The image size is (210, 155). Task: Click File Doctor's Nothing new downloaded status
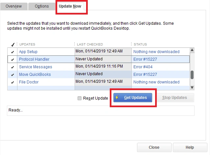coord(156,82)
